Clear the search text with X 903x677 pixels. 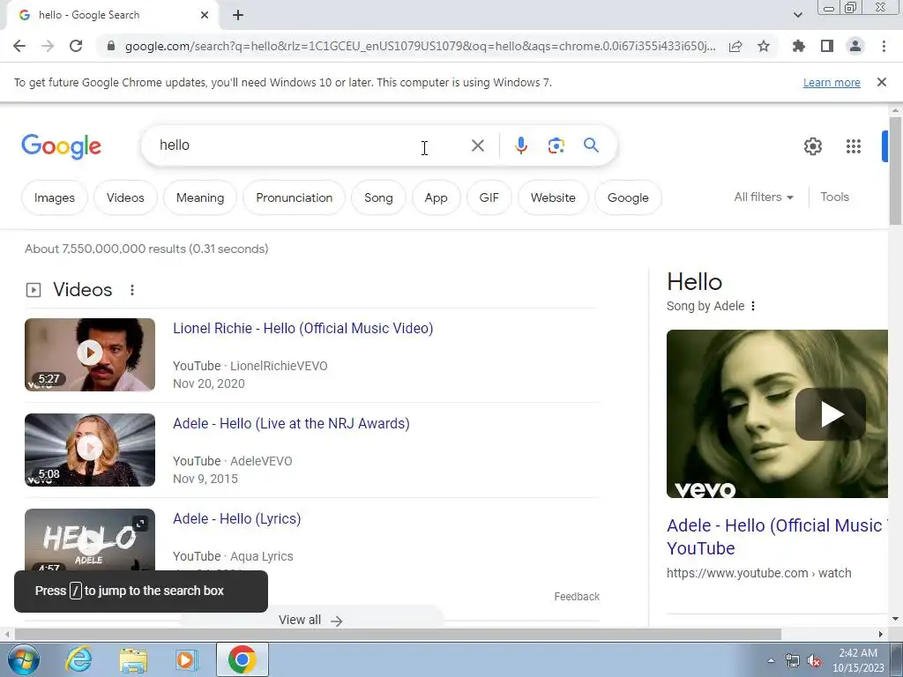tap(477, 145)
